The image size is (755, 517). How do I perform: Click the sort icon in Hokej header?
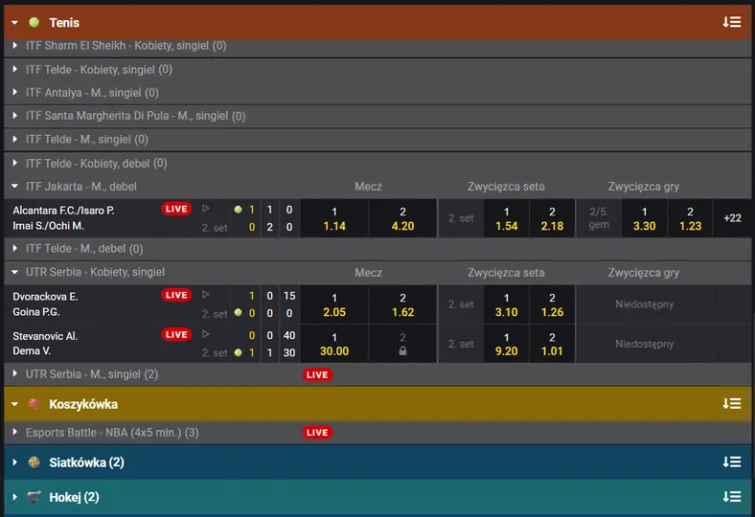tap(732, 497)
